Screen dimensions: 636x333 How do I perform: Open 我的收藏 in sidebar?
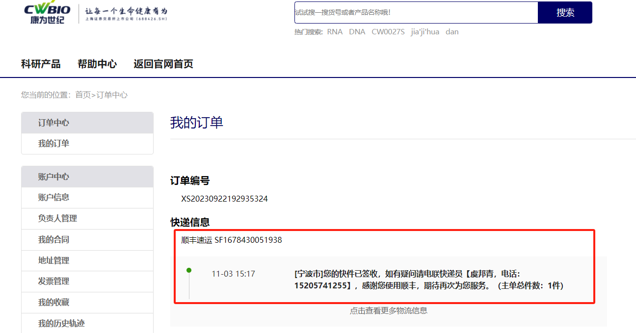pos(53,303)
